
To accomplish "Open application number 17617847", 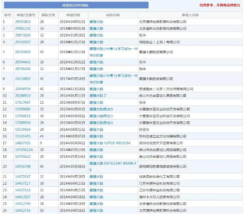I will tap(23, 103).
